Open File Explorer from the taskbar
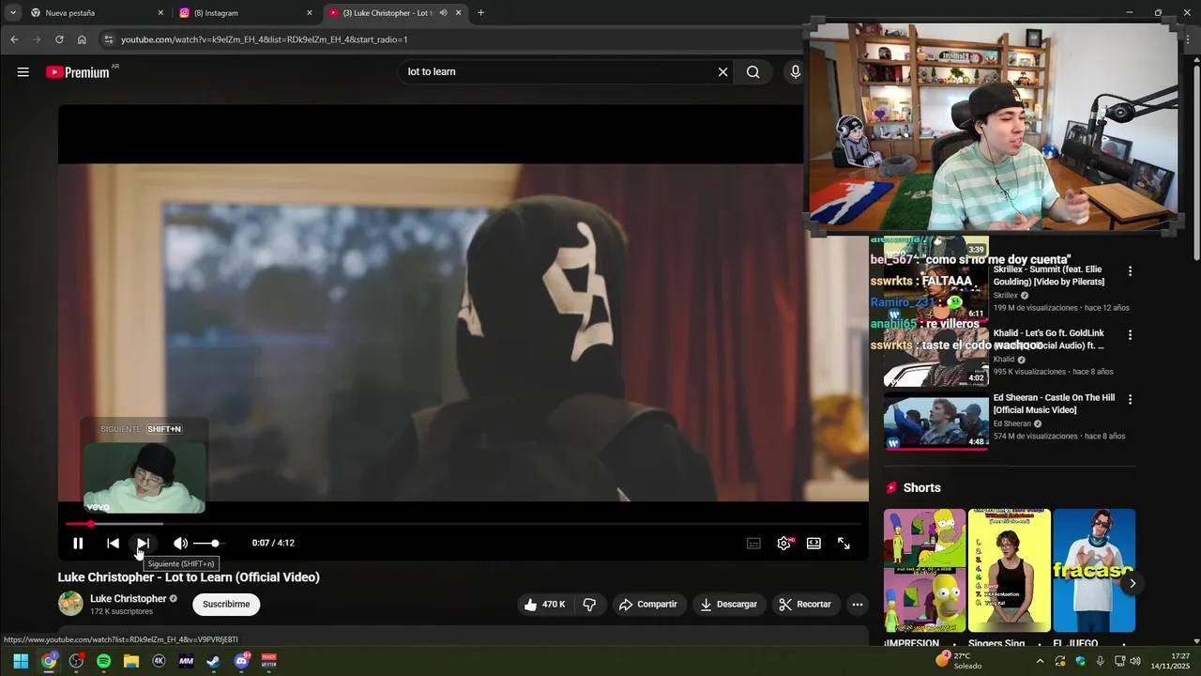The image size is (1201, 676). pos(131,661)
